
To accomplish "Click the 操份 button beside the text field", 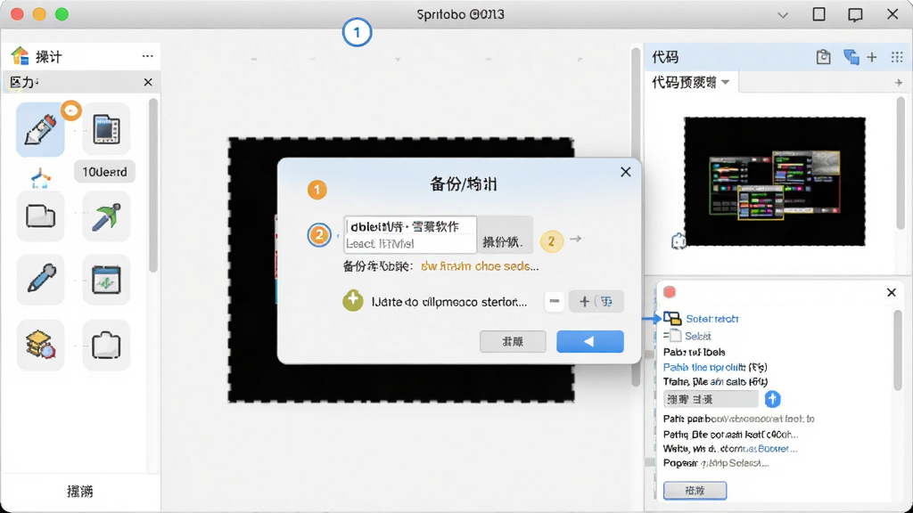I will point(505,235).
